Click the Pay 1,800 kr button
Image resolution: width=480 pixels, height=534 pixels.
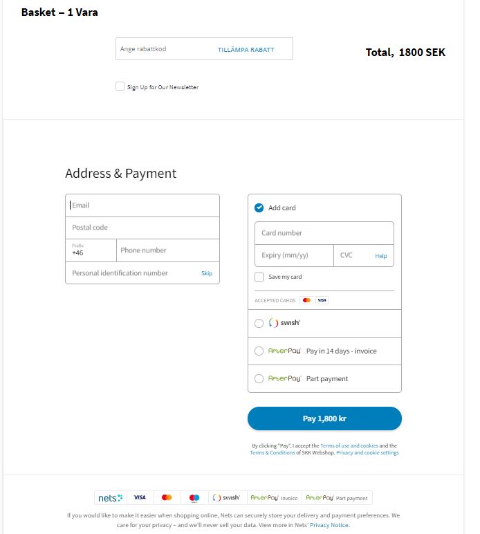pos(324,418)
